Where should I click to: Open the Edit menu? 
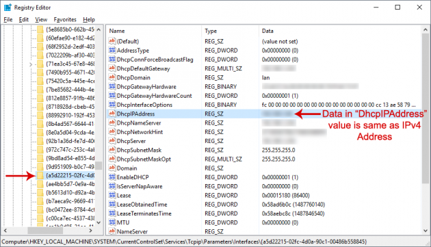click(x=24, y=20)
